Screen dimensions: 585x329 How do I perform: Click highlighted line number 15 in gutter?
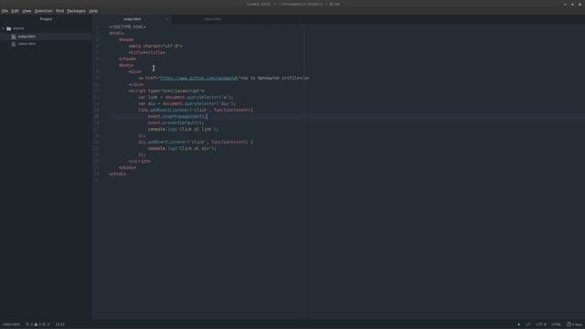tap(97, 116)
